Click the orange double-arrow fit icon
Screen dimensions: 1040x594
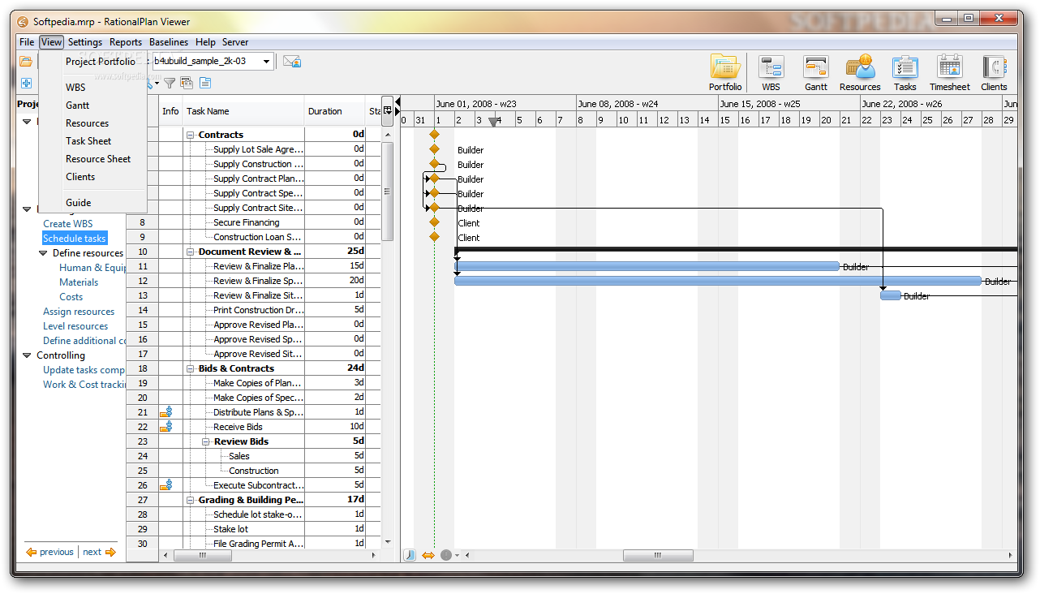[428, 555]
